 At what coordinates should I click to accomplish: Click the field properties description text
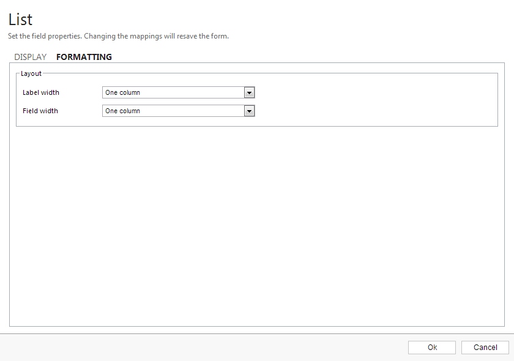(x=118, y=36)
